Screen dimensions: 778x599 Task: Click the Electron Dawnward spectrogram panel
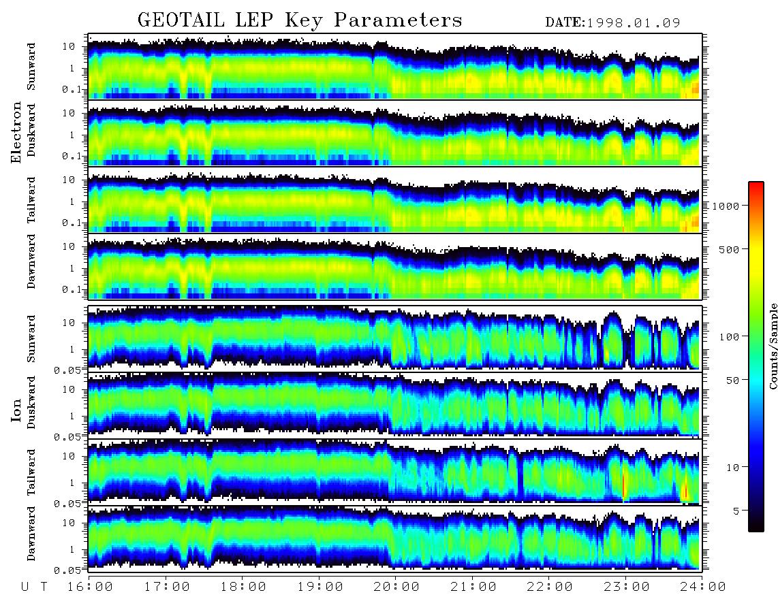395,266
